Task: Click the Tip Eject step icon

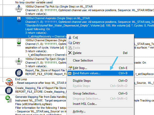Action: [x=19, y=61]
